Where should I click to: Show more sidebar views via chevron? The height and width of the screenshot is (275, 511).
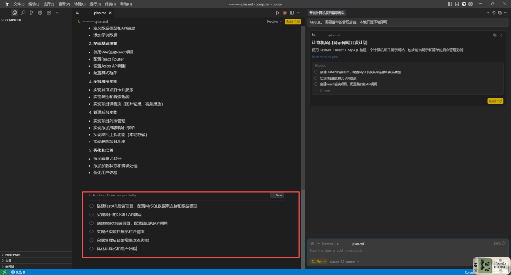[57, 13]
